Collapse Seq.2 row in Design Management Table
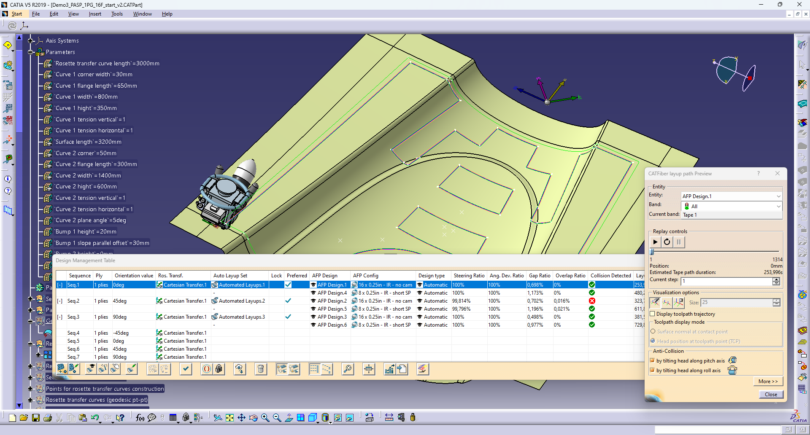Screen dimensions: 810x435 click(60, 301)
